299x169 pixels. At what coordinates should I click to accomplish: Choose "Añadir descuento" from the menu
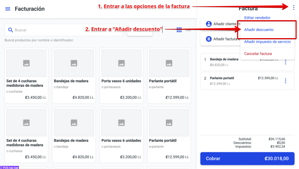[x=259, y=30]
